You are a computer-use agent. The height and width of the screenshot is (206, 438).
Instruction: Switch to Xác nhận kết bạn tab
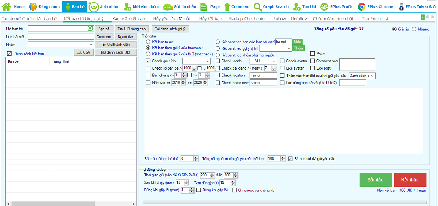(128, 19)
